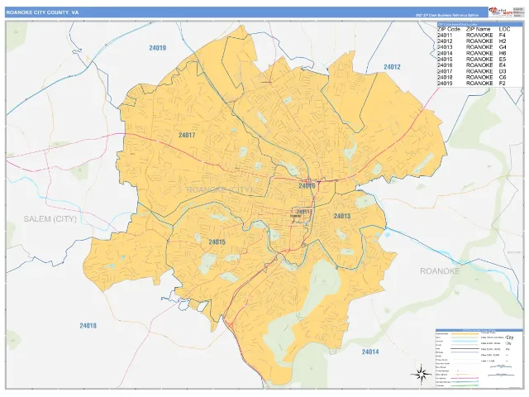Click the SALEM (CITY) map label

coord(50,219)
